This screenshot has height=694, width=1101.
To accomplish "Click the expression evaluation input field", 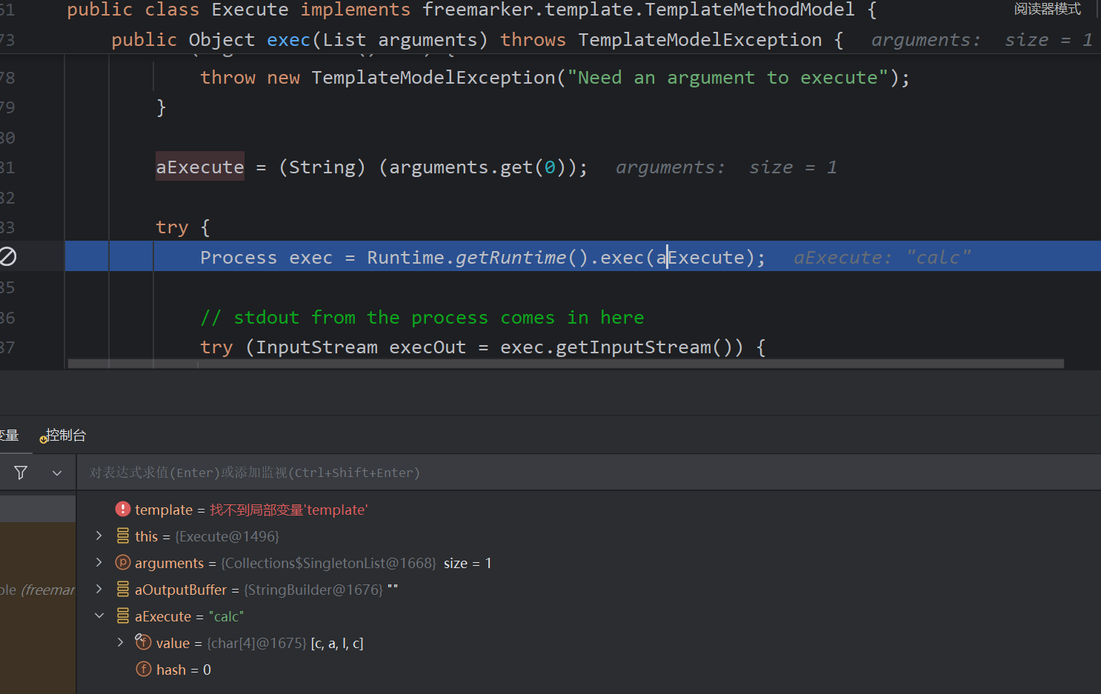I will click(588, 473).
